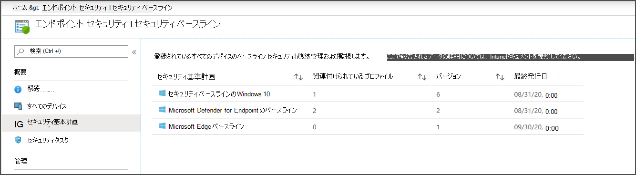Click Windows icon of Windows 10 baseline row

click(162, 93)
